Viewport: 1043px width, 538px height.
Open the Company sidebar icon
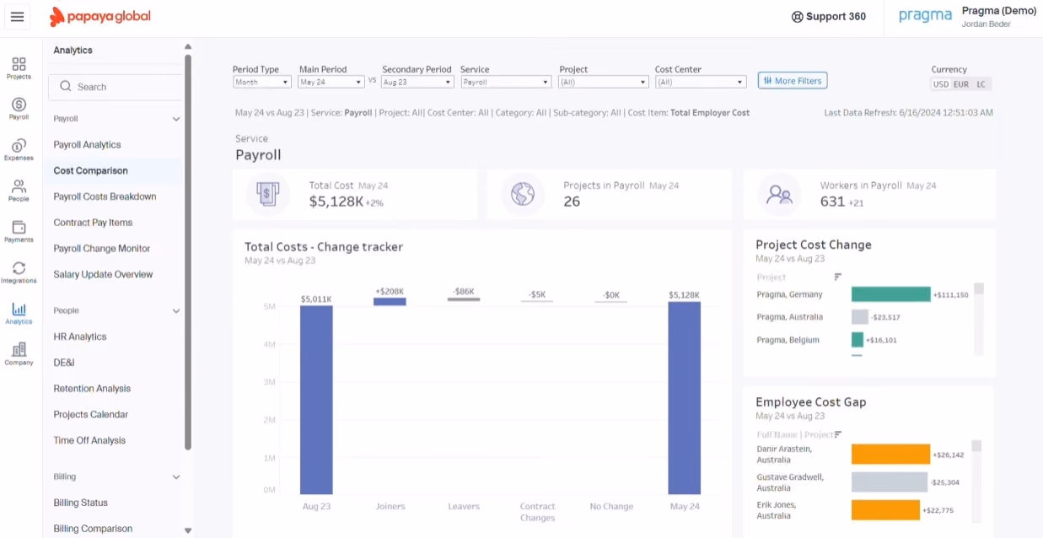(x=19, y=354)
